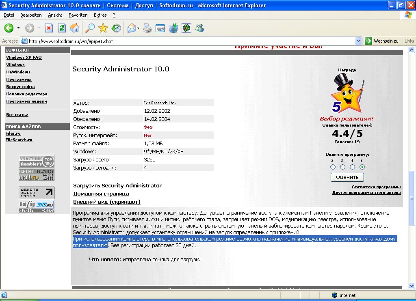The width and height of the screenshot is (416, 301).
Task: Click the Ixis Research Ltd. author link
Action: [160, 103]
